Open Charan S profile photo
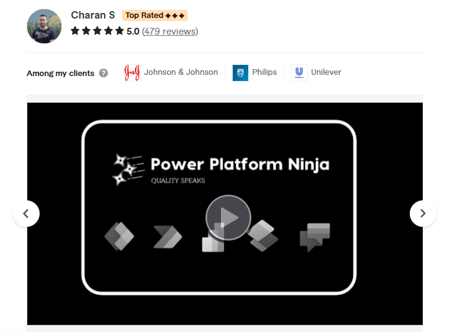This screenshot has width=450, height=332. tap(44, 26)
